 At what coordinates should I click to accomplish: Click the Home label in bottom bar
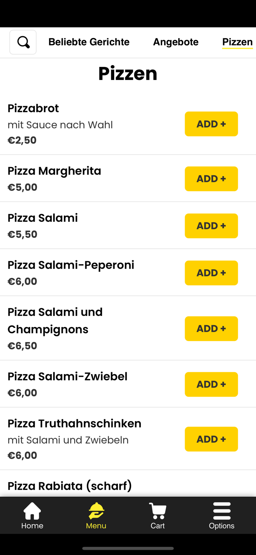tap(32, 526)
